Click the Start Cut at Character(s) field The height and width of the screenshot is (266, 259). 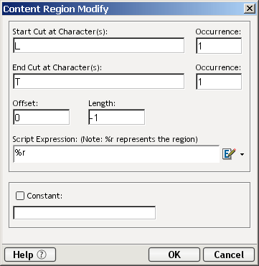click(98, 45)
